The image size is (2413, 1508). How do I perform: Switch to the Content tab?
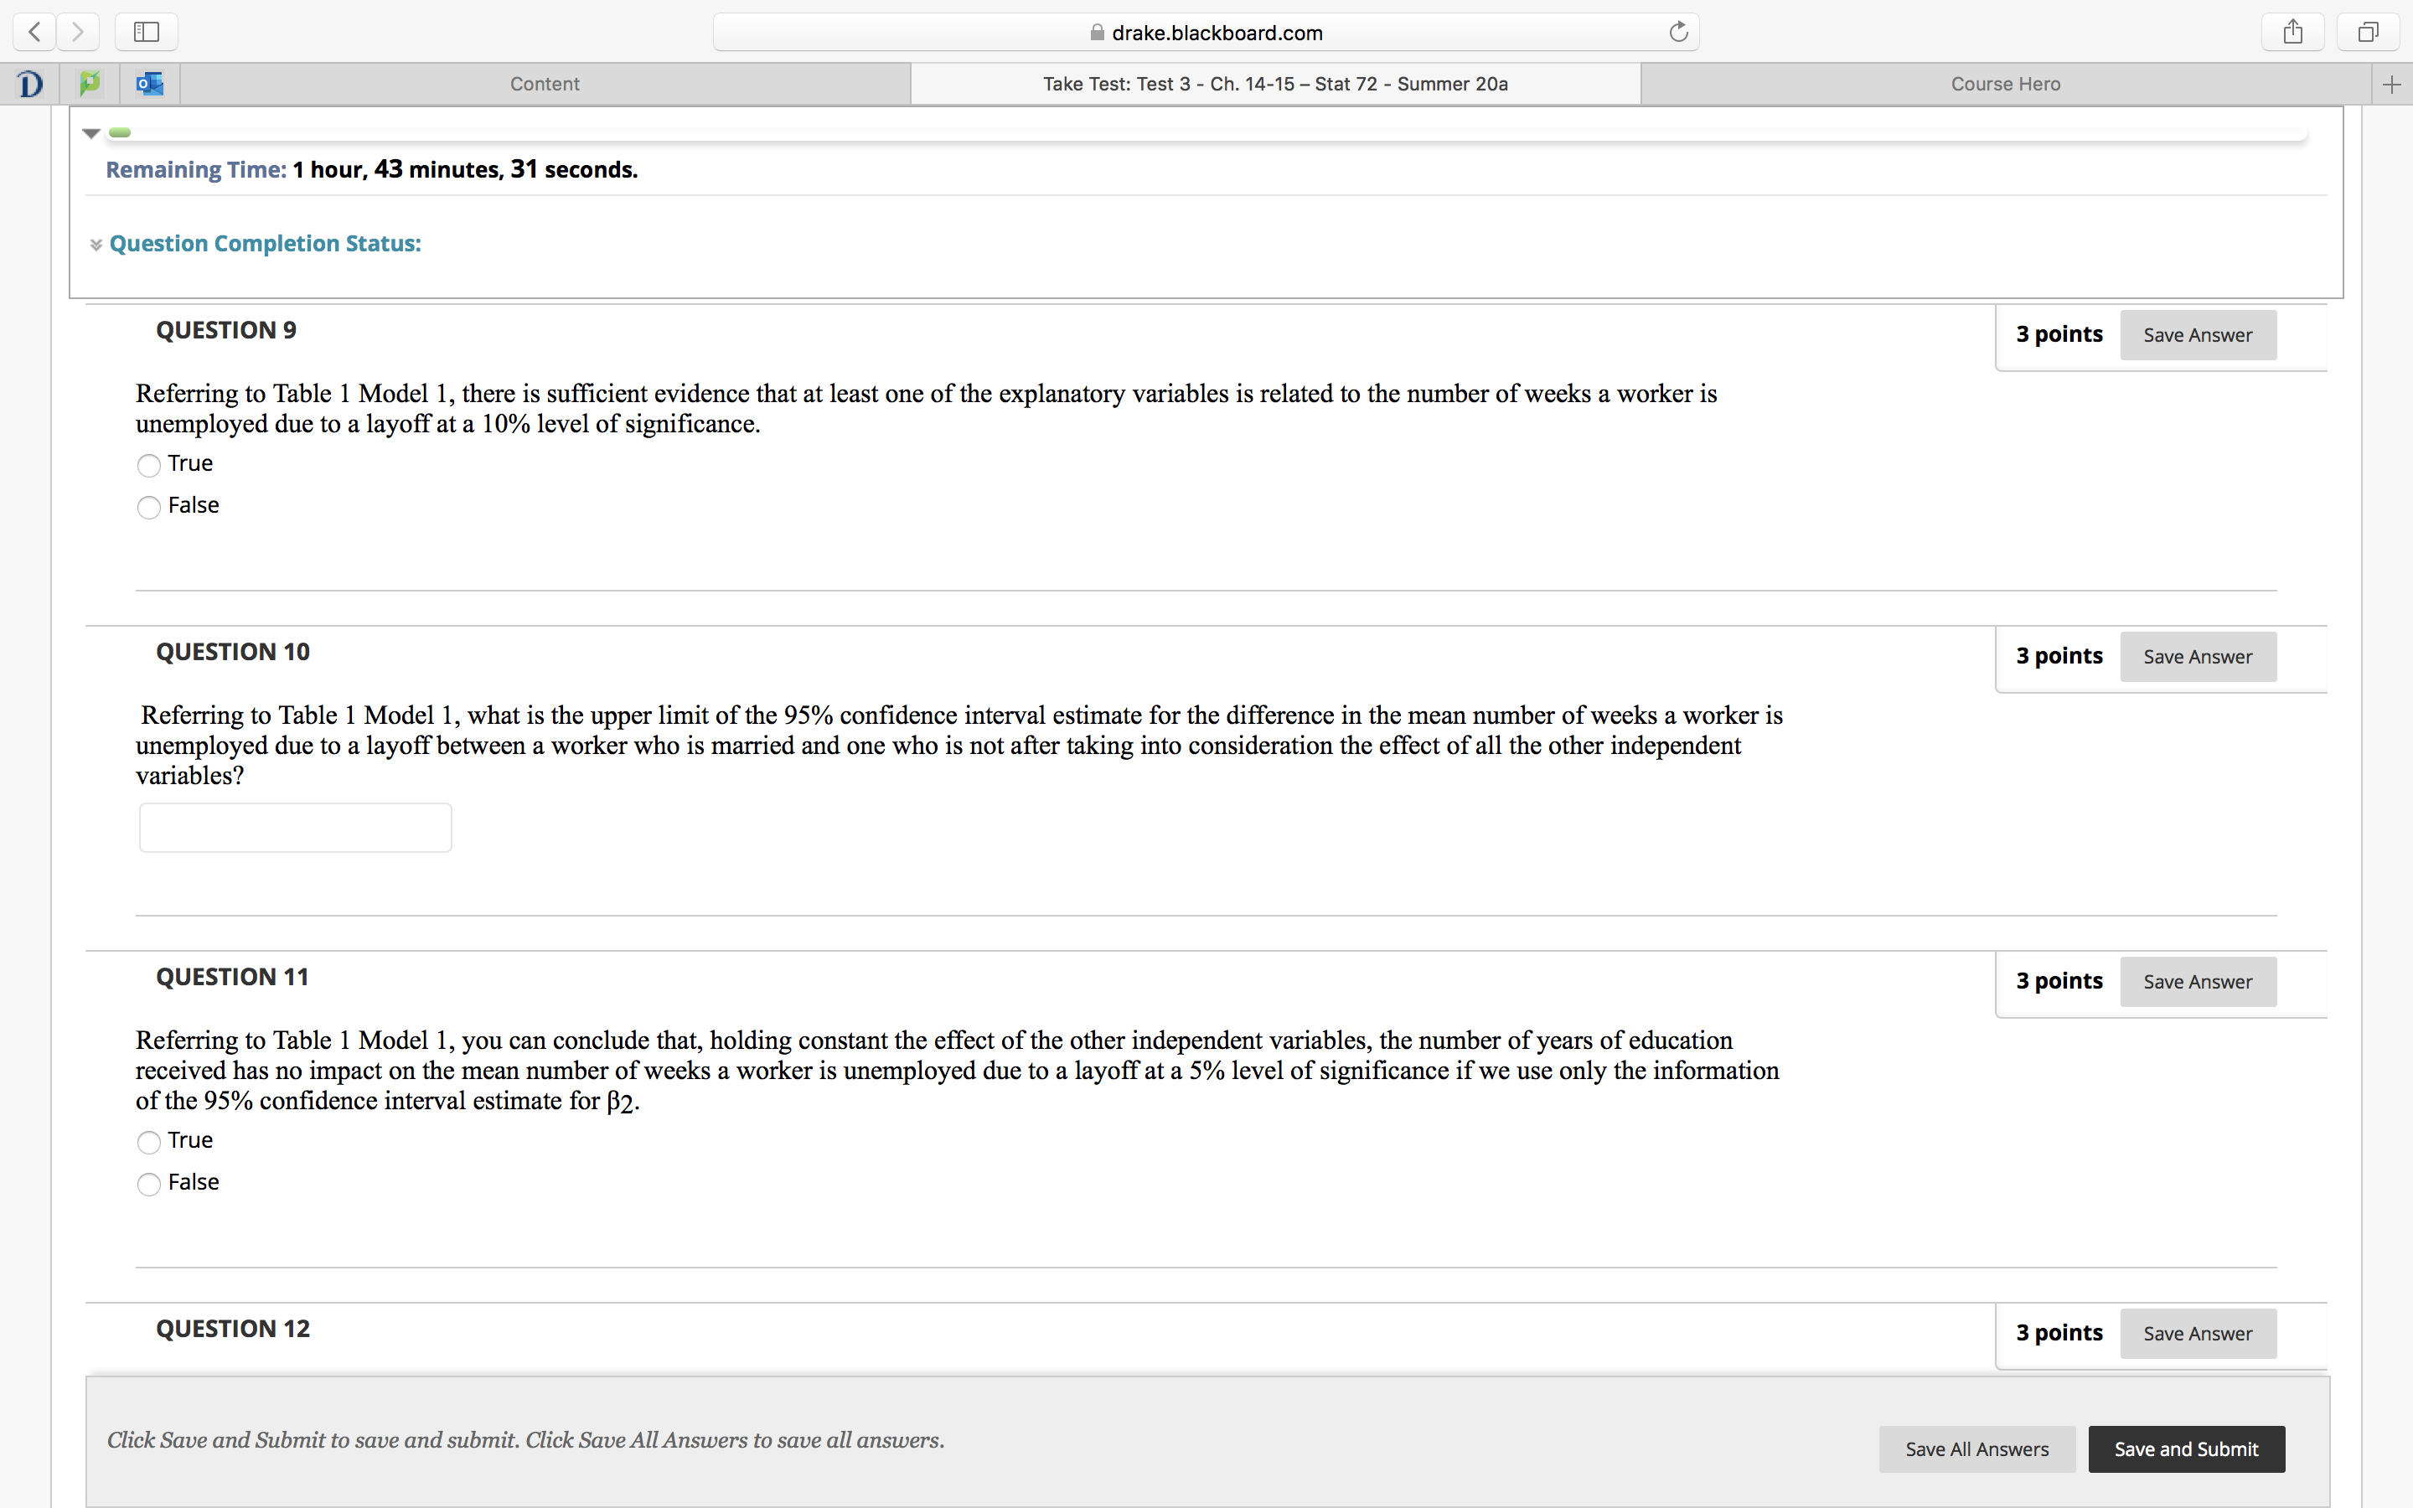[x=545, y=84]
